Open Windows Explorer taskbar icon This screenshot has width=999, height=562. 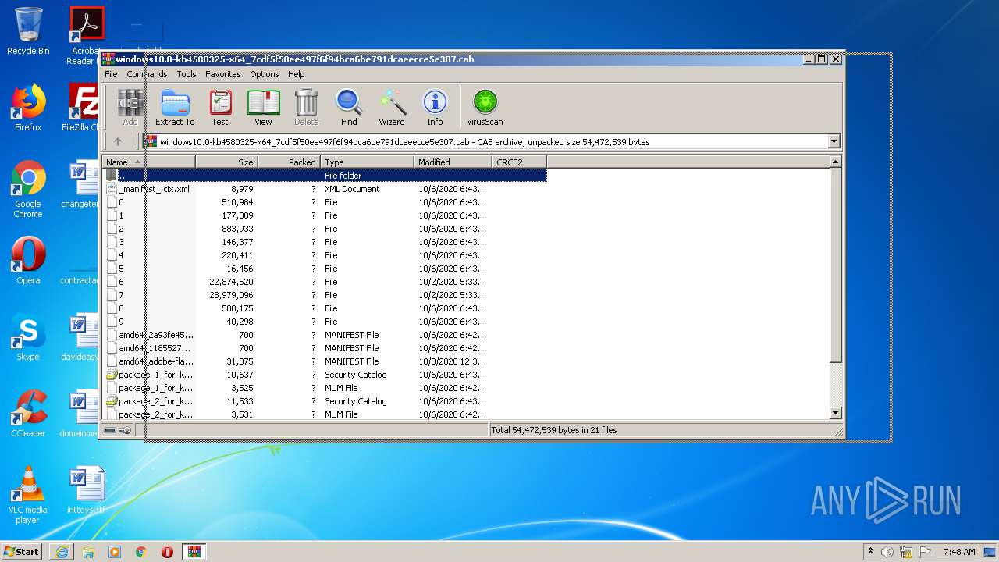88,552
